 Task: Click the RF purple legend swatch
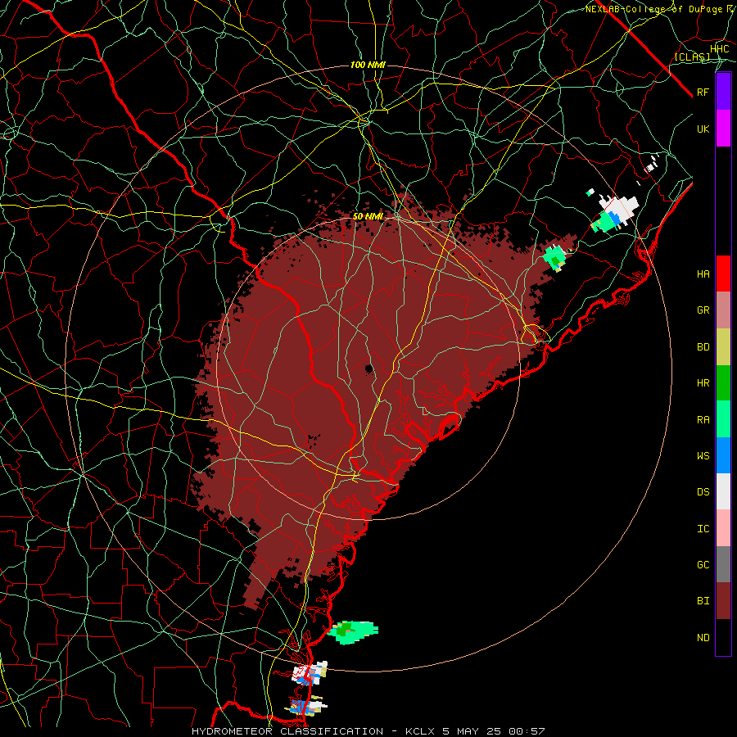(x=723, y=92)
